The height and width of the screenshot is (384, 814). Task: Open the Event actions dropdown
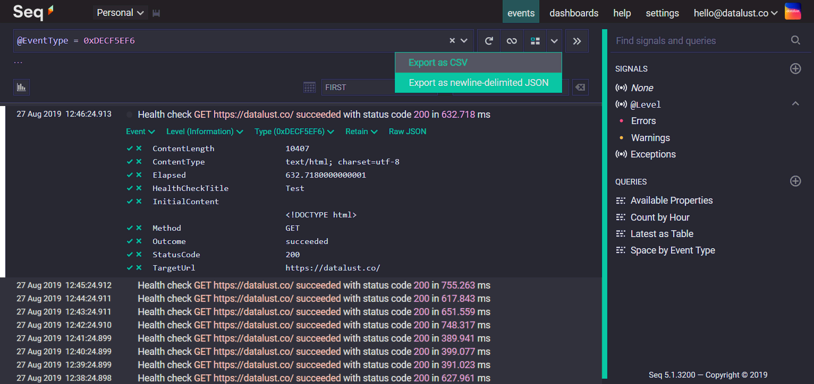[140, 132]
